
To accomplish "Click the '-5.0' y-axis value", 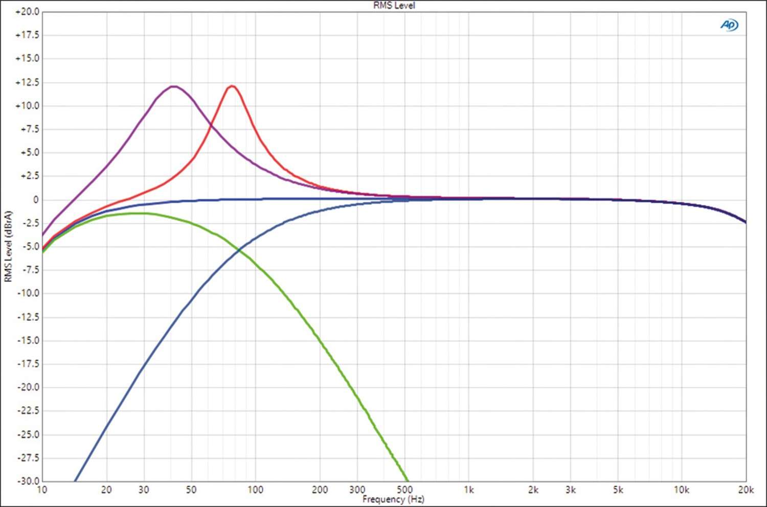I will click(x=30, y=246).
